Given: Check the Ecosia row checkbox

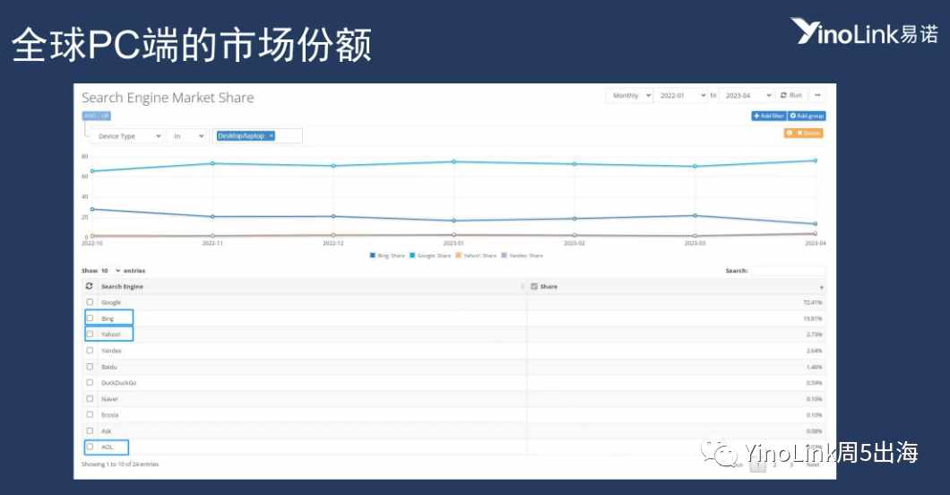Looking at the screenshot, I should click(x=90, y=414).
